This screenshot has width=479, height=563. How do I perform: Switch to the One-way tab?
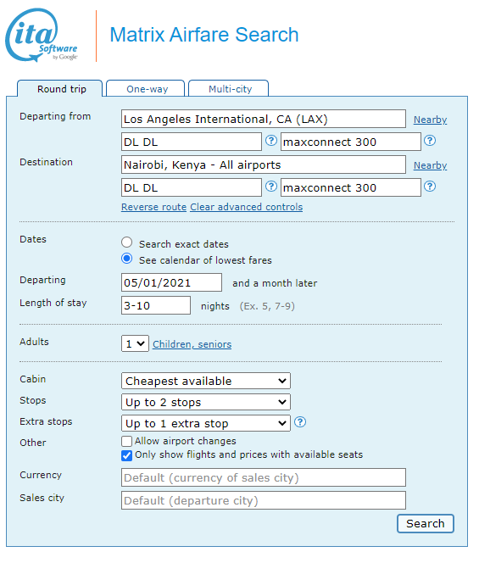tap(146, 89)
